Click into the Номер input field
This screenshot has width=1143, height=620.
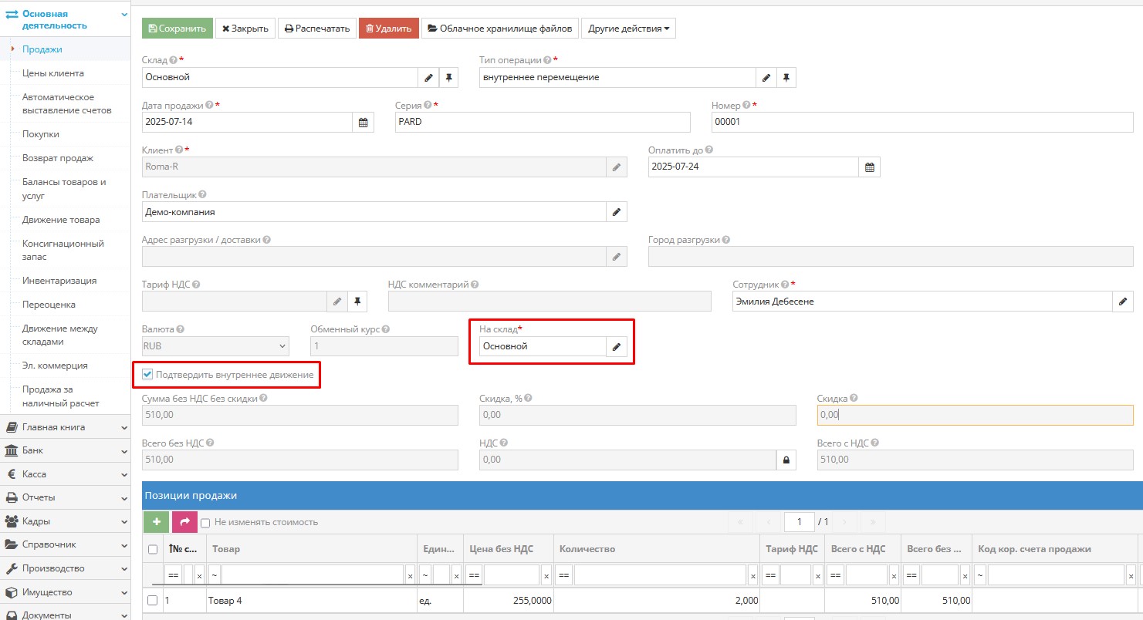(x=922, y=123)
